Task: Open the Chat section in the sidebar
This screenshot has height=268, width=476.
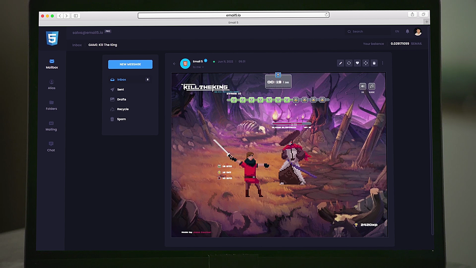Action: click(x=51, y=147)
